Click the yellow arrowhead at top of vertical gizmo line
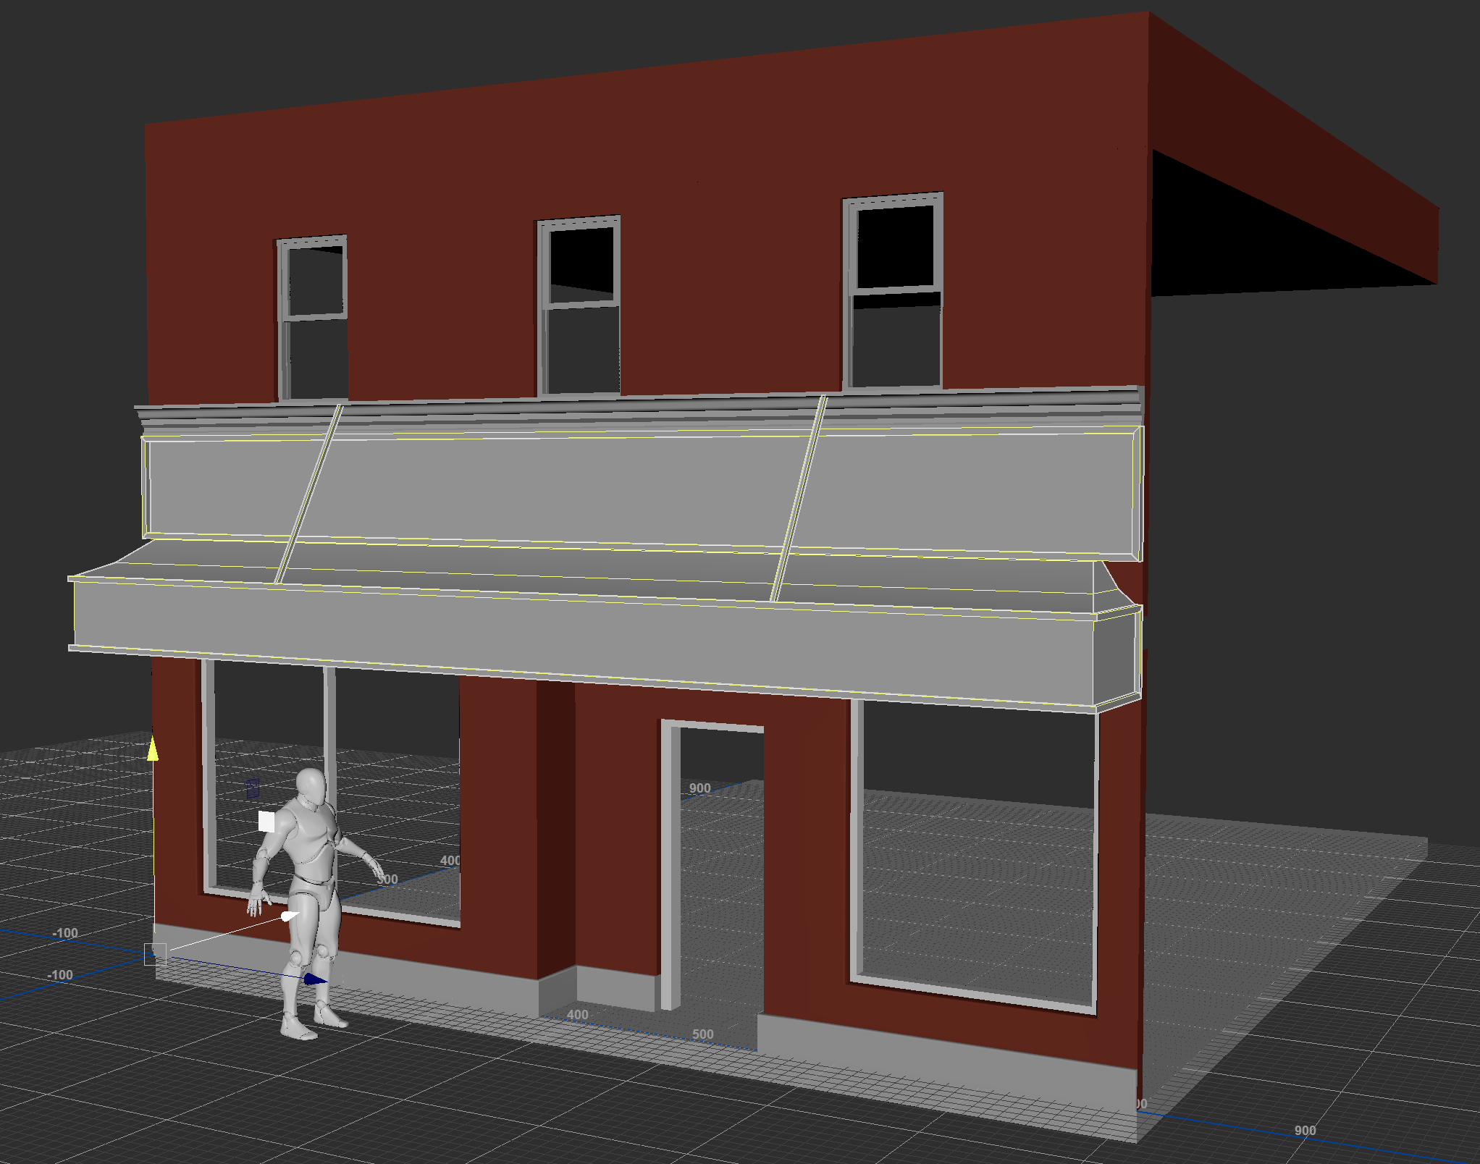The image size is (1480, 1164). tap(153, 751)
